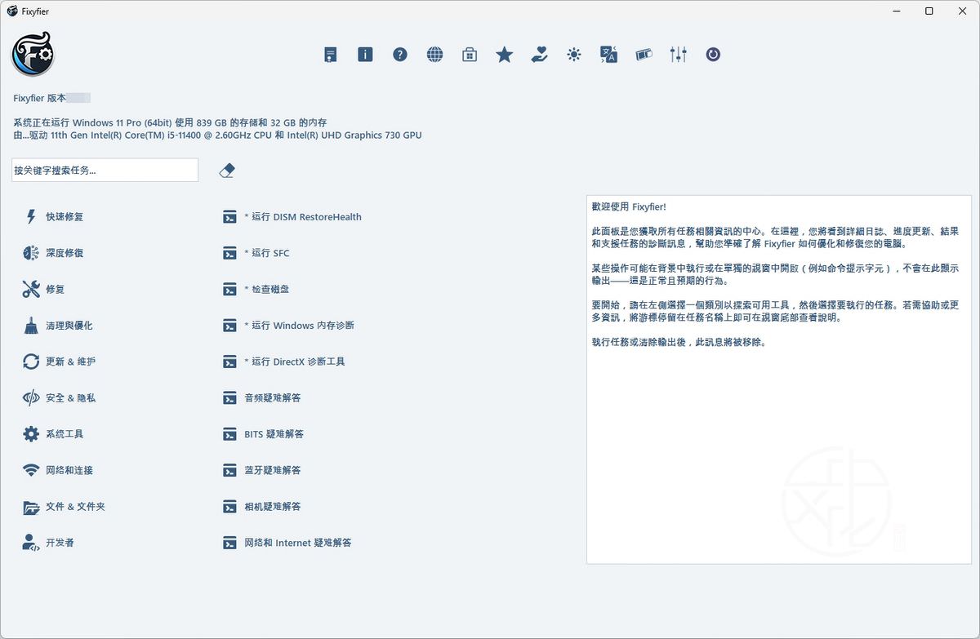Click the info icon in the toolbar

pos(364,54)
